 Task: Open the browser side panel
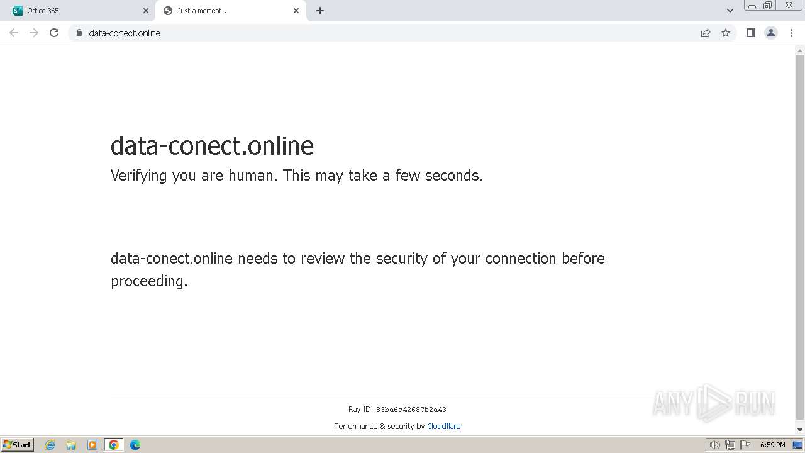[750, 33]
